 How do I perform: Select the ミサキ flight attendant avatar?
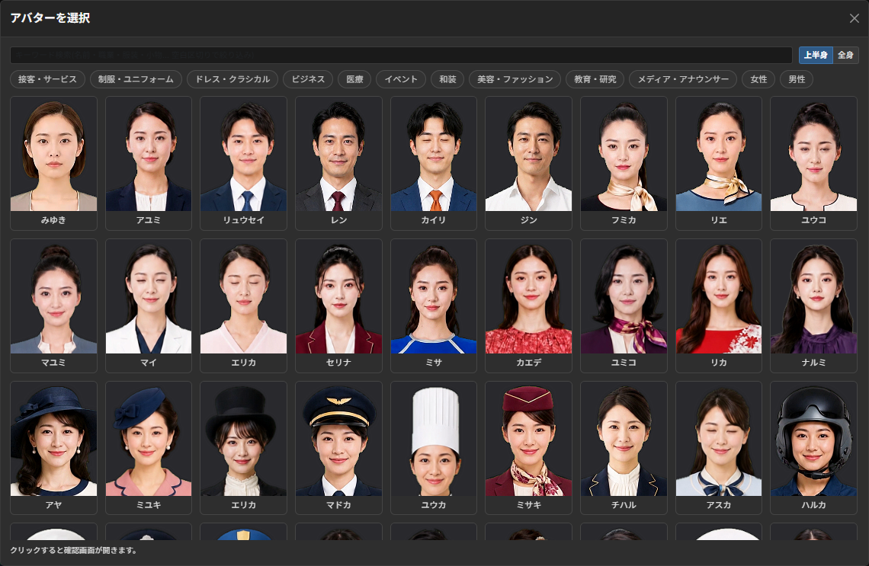529,448
